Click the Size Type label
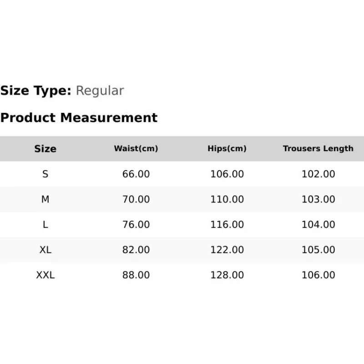Screen dimensions: 364x364 coord(36,91)
